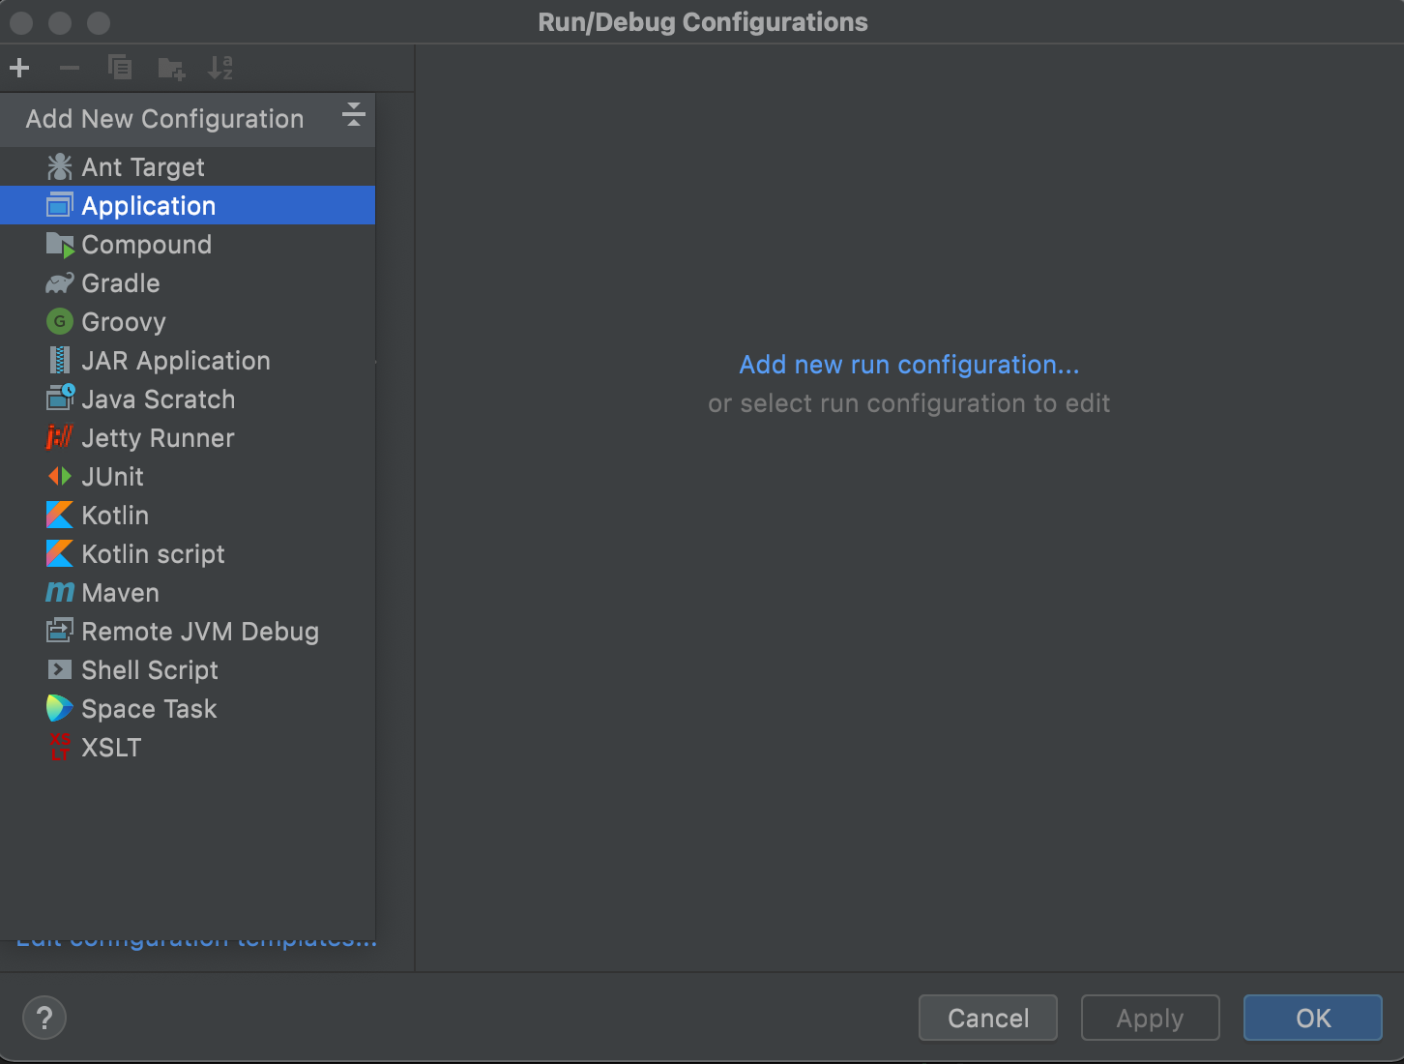Select Ant Target configuration type

click(x=188, y=166)
